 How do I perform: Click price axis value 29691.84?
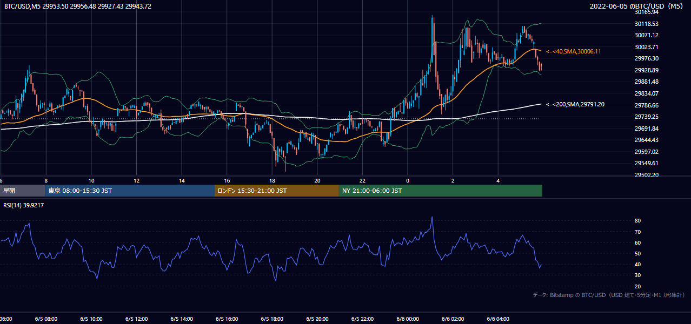(x=646, y=129)
